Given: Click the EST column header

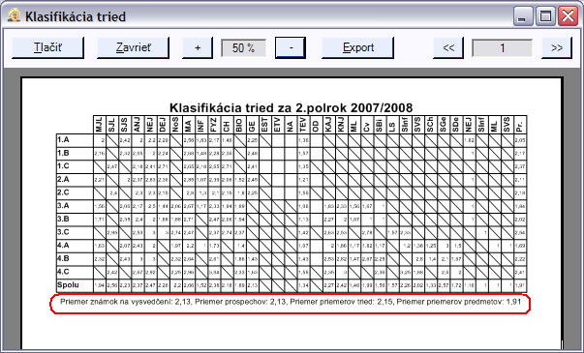Looking at the screenshot, I should coord(265,125).
